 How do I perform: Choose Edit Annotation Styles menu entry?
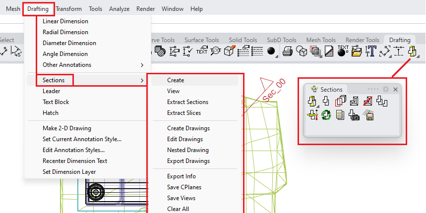tap(73, 150)
